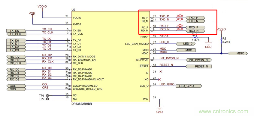
Task: Click the RX_DV/MII_MODE pin name
Action: 84,57
